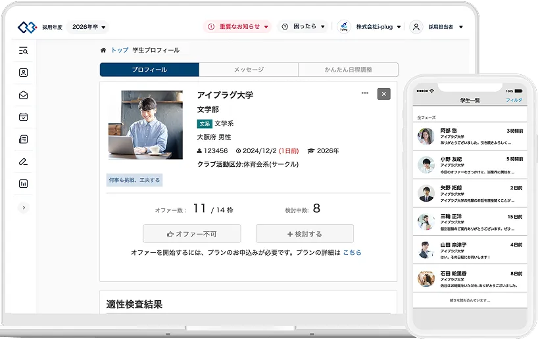The height and width of the screenshot is (339, 538).
Task: Switch to the メッセージ tab
Action: pyautogui.click(x=249, y=70)
